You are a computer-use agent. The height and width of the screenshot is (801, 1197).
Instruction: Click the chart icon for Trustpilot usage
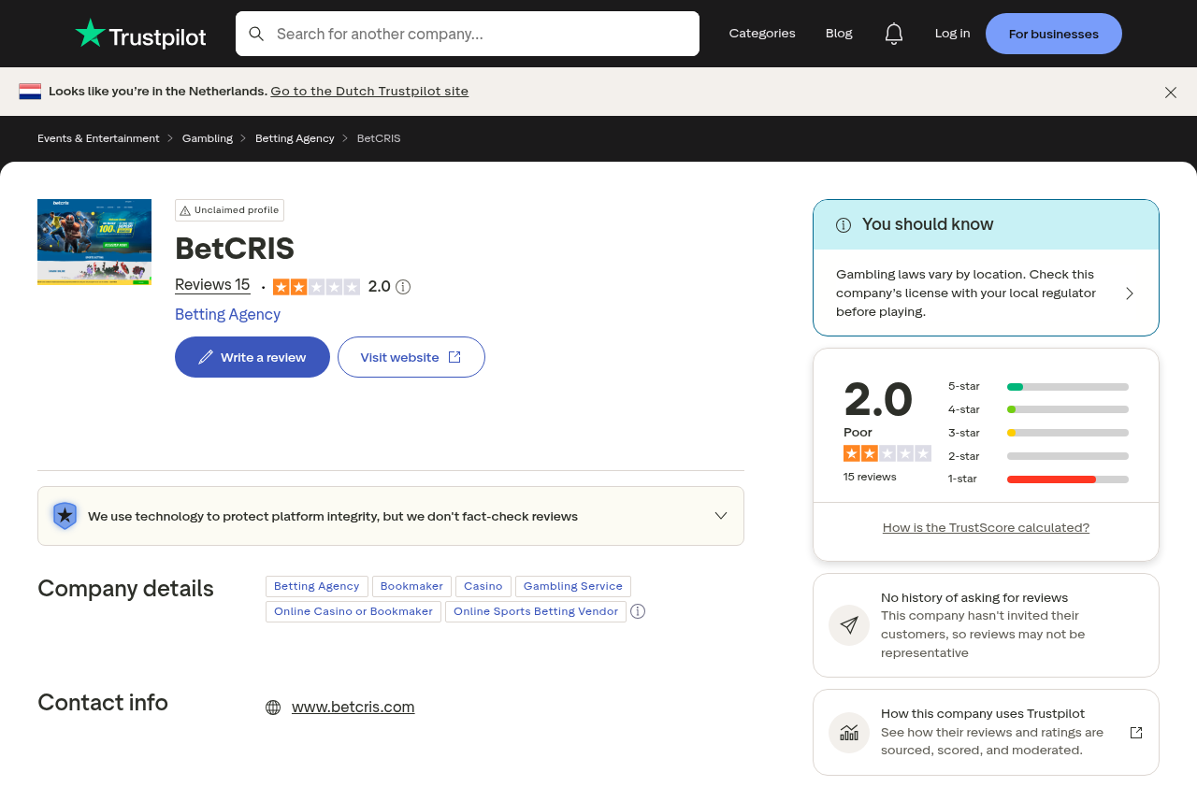(849, 733)
